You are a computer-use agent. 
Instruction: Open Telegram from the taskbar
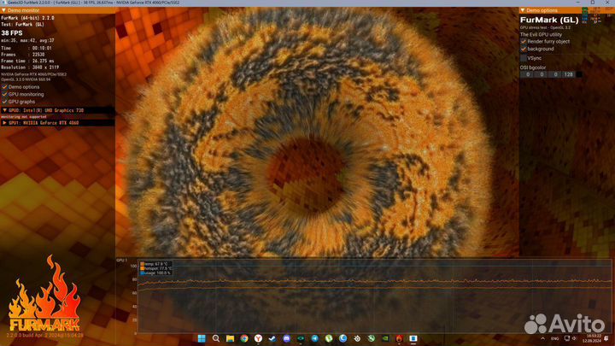coord(314,338)
